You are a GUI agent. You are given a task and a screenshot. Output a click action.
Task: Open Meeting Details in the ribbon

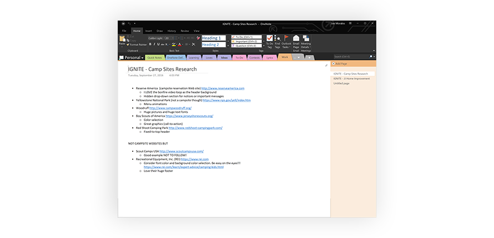coord(306,40)
